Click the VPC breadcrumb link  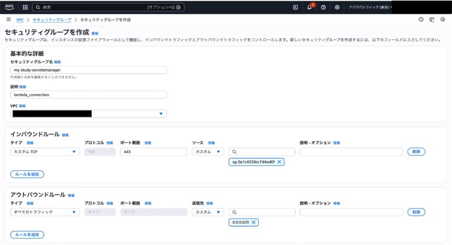coord(20,19)
